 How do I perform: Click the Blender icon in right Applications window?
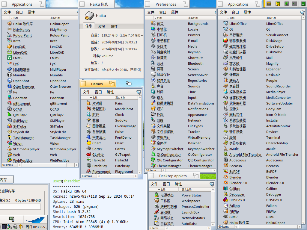click(x=226, y=177)
